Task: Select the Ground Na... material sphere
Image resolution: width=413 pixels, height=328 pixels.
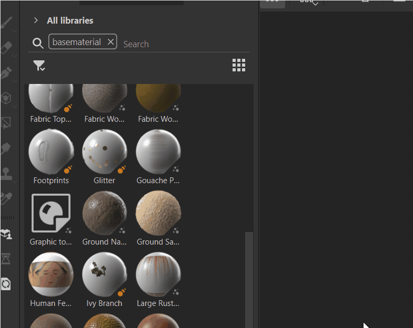Action: coord(105,213)
